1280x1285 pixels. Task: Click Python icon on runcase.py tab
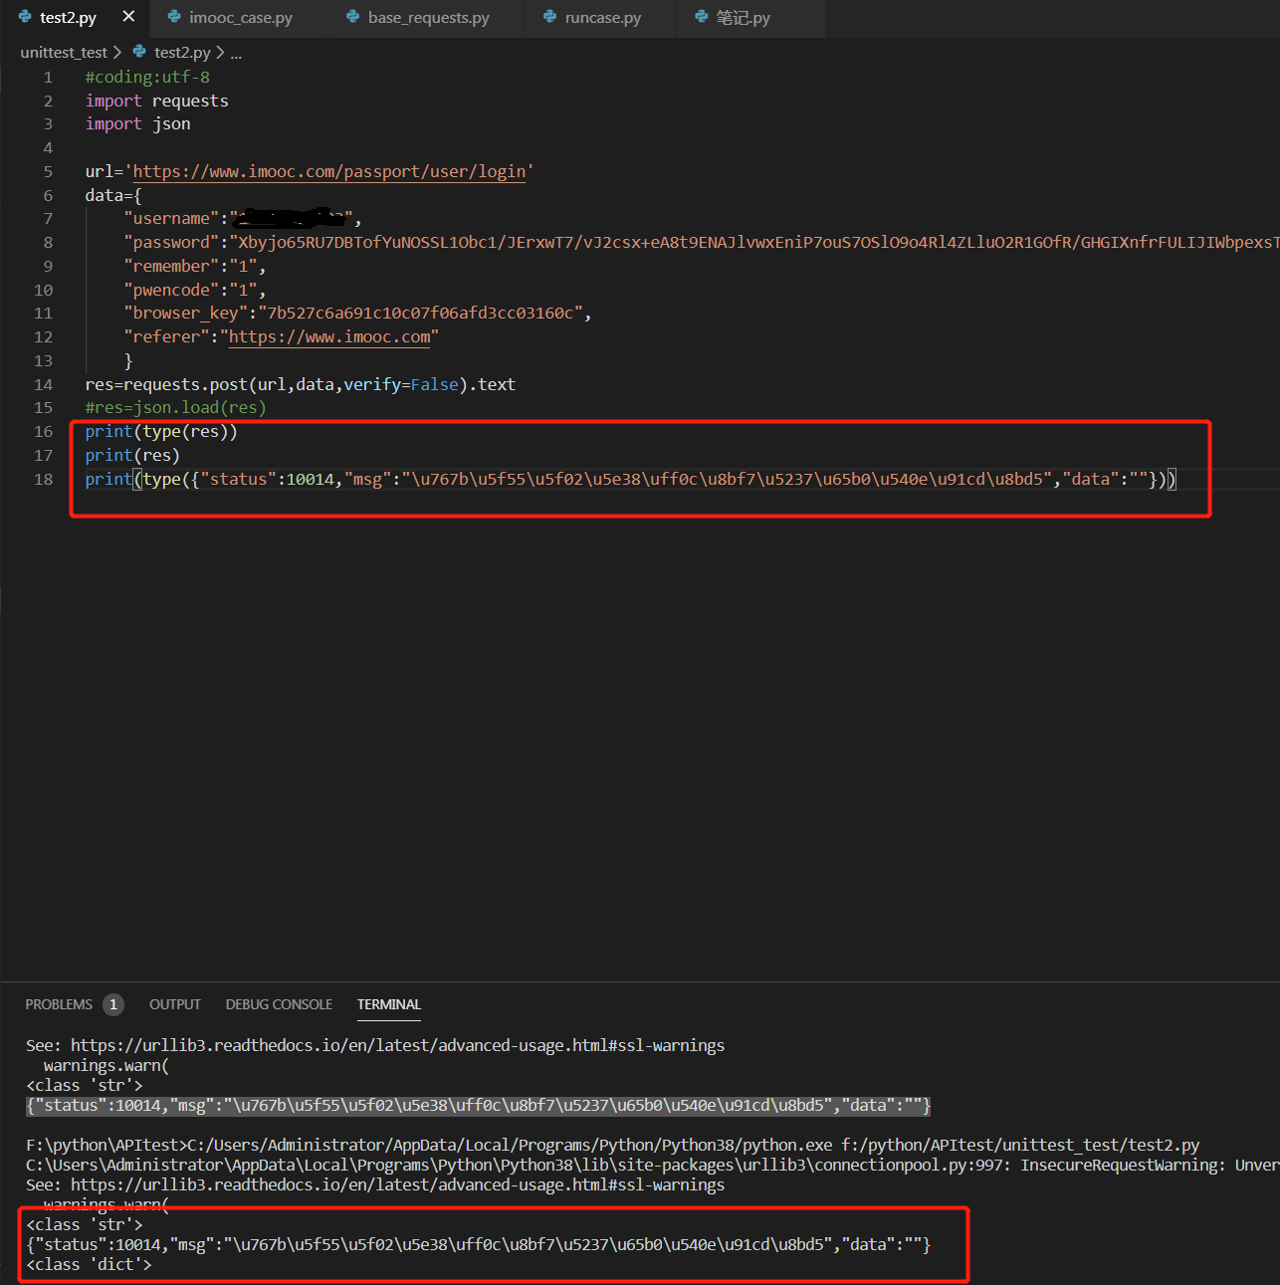pyautogui.click(x=549, y=17)
